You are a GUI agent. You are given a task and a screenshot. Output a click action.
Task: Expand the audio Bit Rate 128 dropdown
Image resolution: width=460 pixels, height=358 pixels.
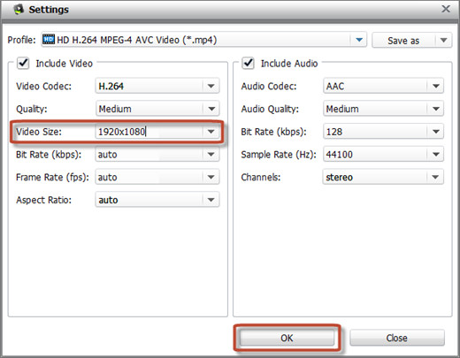(x=383, y=132)
